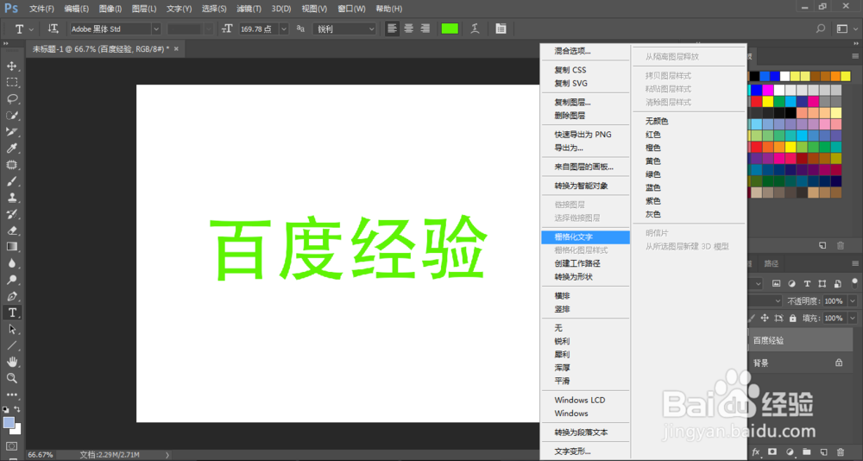
Task: Open the 不透明度 opacity dropdown arrow
Action: coord(853,301)
